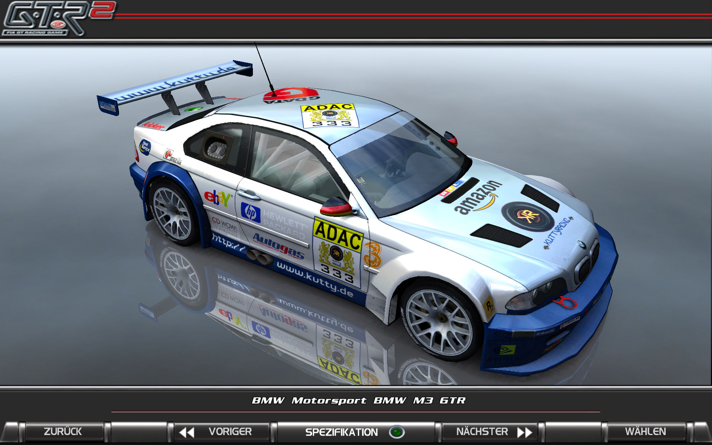Toggle the green Spezifikation indicator light
The width and height of the screenshot is (712, 445).
point(396,432)
